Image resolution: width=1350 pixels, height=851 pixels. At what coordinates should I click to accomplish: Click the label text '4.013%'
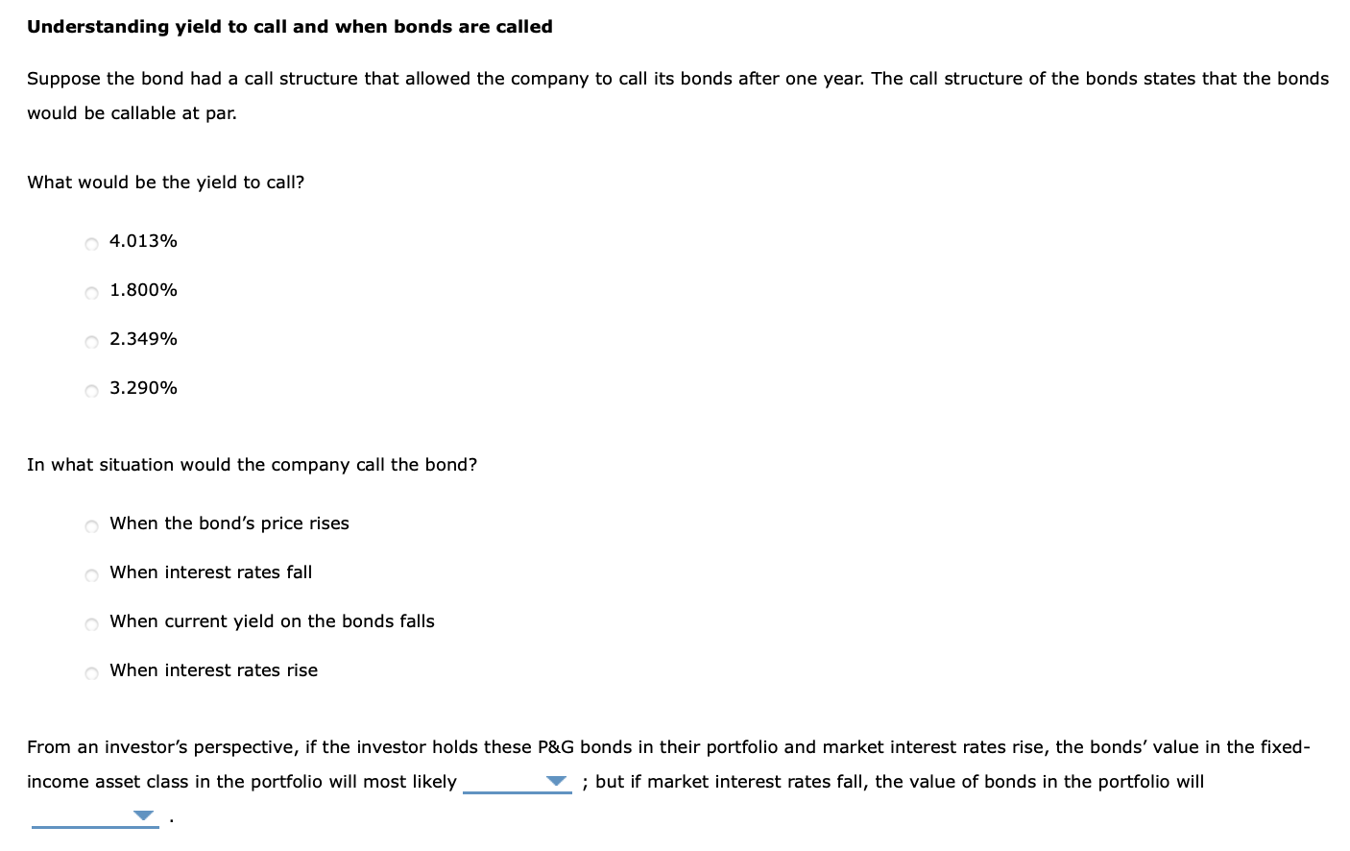click(142, 241)
